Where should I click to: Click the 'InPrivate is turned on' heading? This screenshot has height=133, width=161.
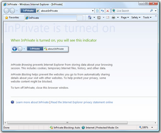point(60,28)
